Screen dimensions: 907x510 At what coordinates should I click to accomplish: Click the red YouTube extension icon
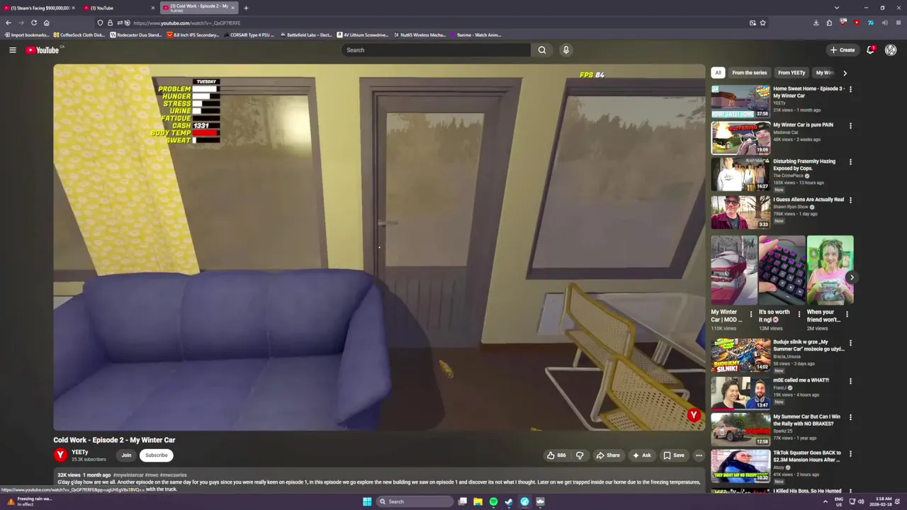(x=857, y=23)
